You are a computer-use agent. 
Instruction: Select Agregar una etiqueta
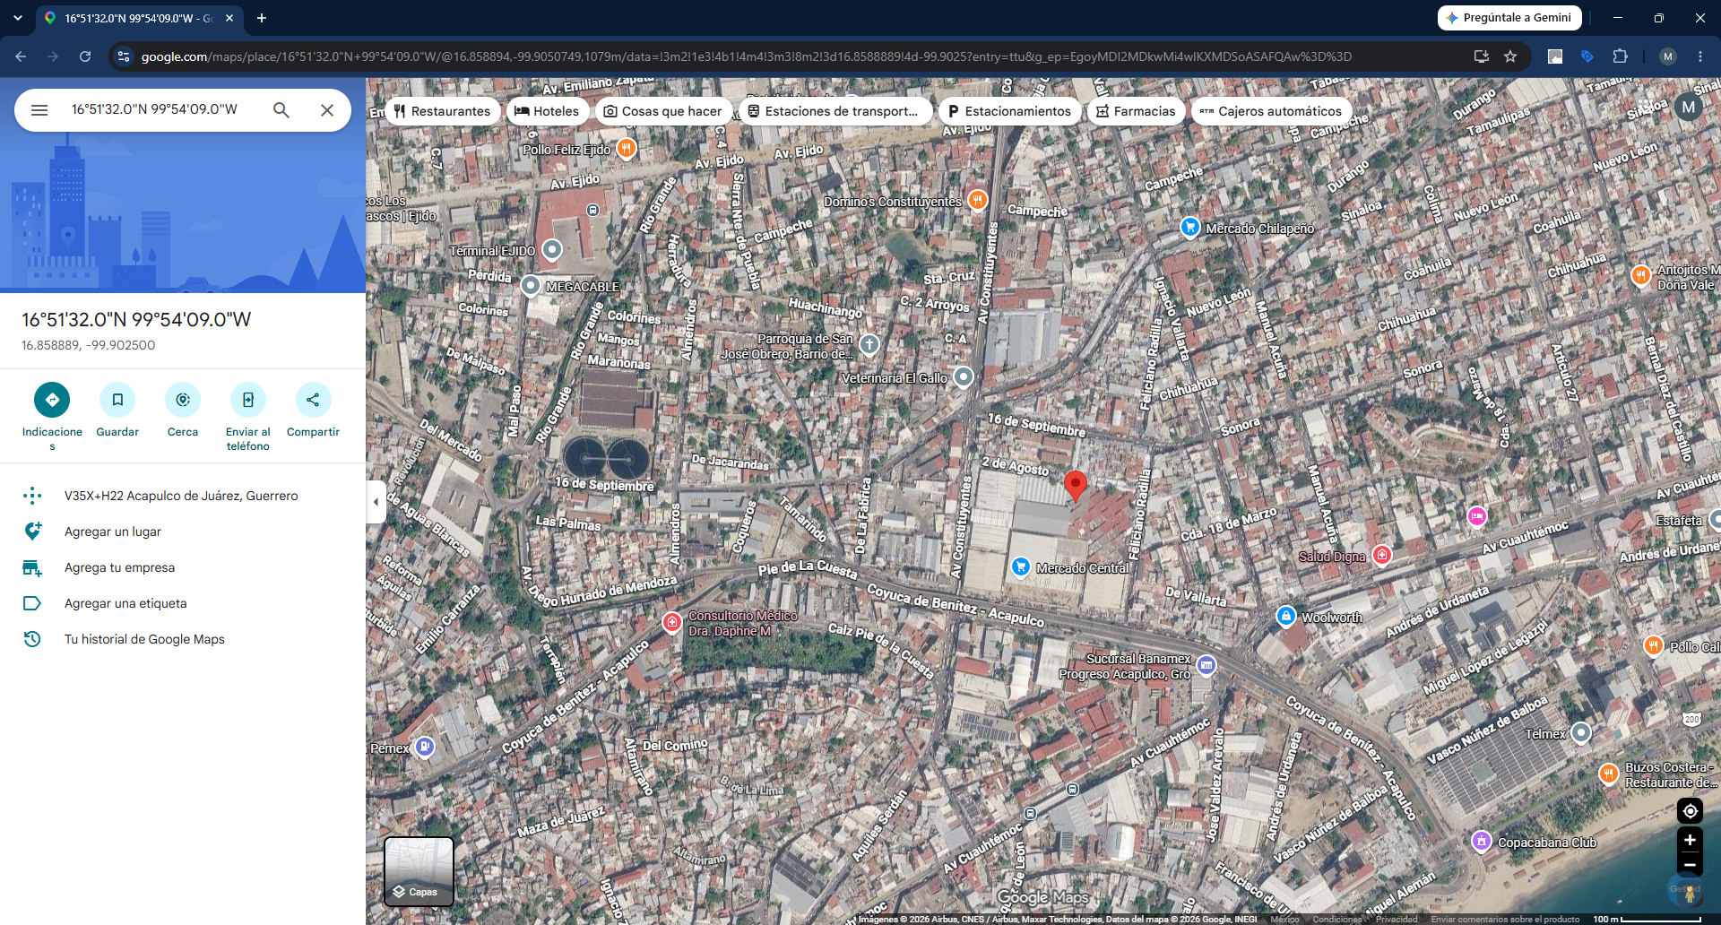[183, 603]
